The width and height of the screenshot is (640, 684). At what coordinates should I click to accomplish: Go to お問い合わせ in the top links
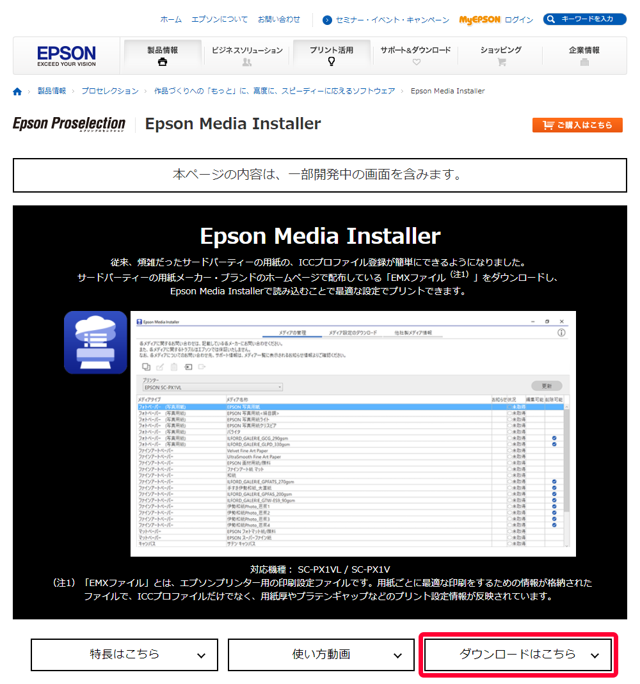pyautogui.click(x=278, y=19)
